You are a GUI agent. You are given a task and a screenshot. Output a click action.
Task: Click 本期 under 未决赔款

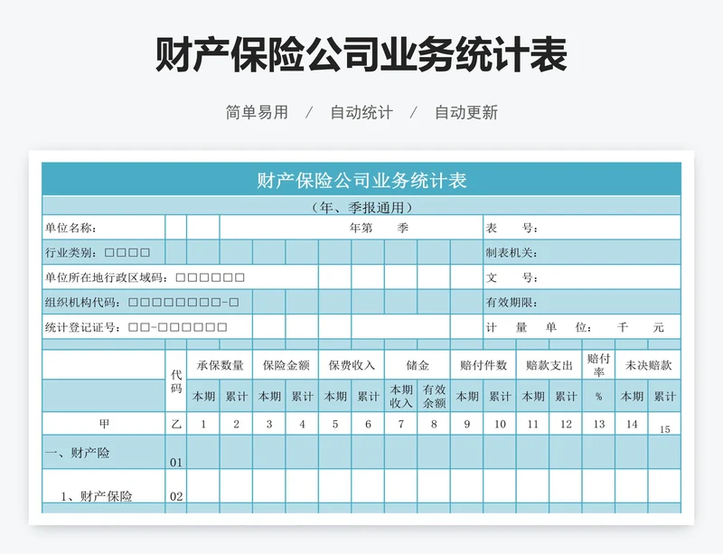point(632,396)
